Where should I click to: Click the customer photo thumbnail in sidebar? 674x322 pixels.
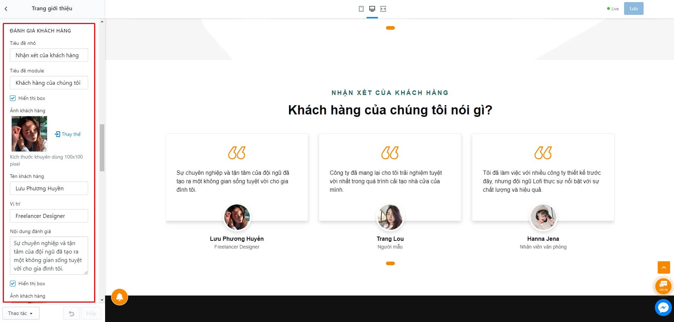click(29, 134)
